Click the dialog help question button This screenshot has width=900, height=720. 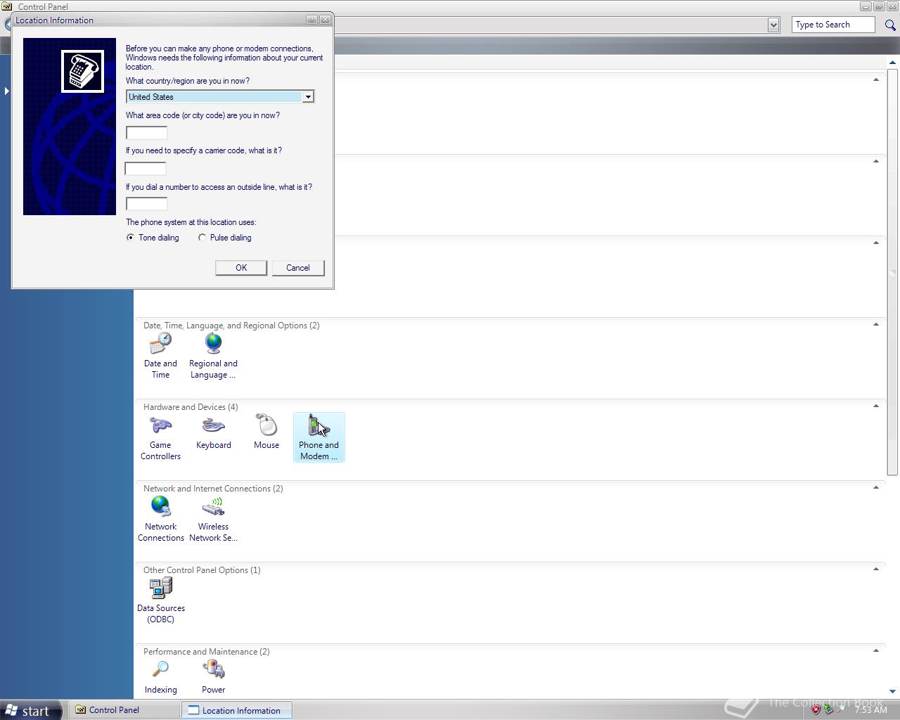(312, 20)
